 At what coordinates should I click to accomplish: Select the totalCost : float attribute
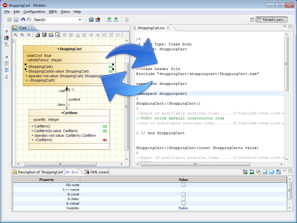38,55
